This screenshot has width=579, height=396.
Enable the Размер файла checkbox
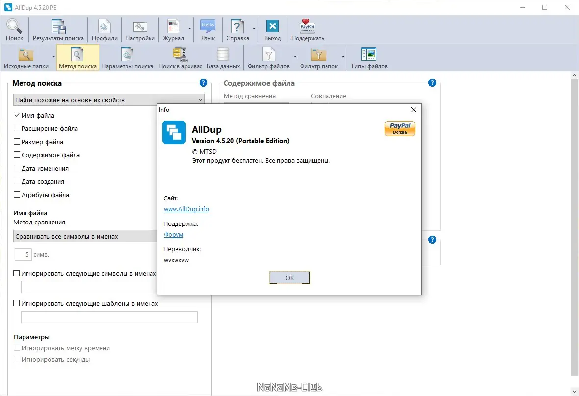[x=17, y=142]
